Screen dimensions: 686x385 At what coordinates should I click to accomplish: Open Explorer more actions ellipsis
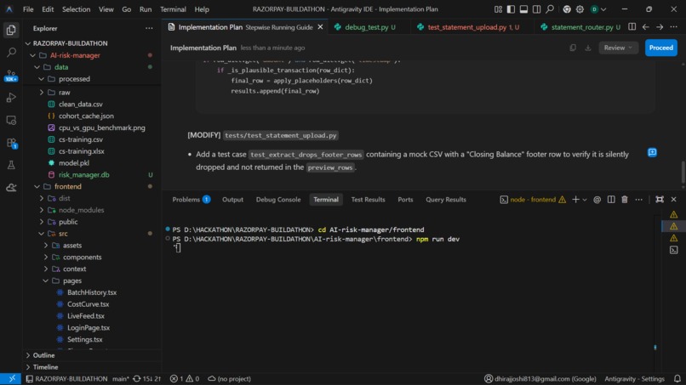pos(149,28)
